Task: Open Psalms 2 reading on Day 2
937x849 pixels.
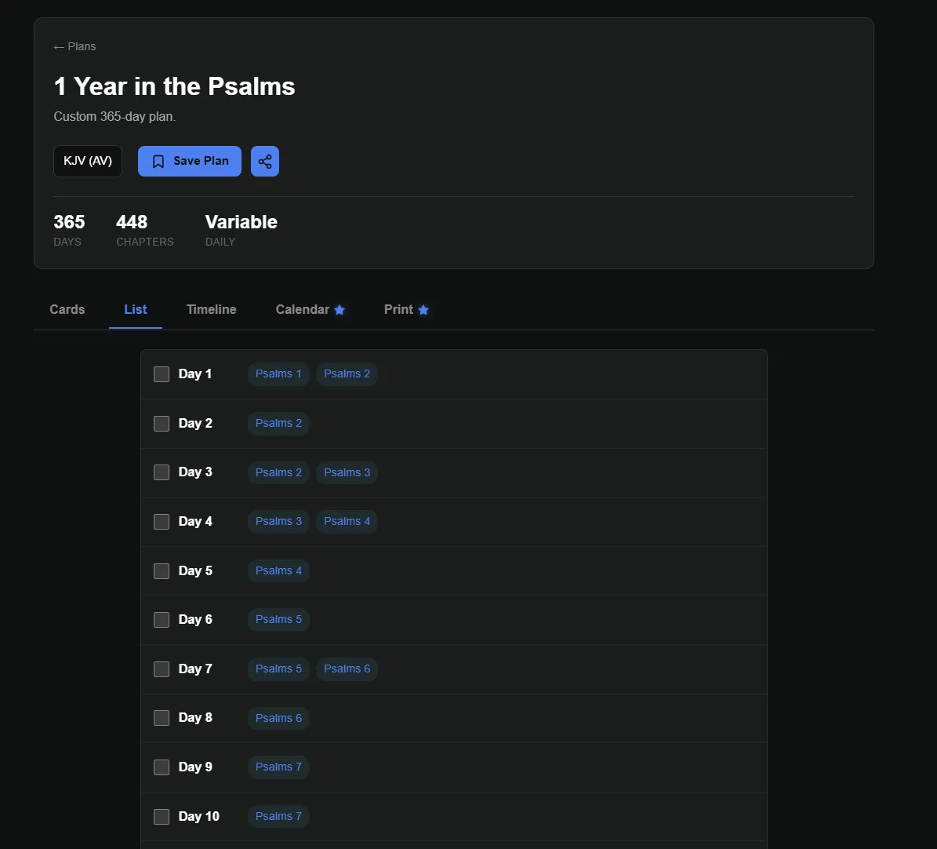Action: (278, 423)
